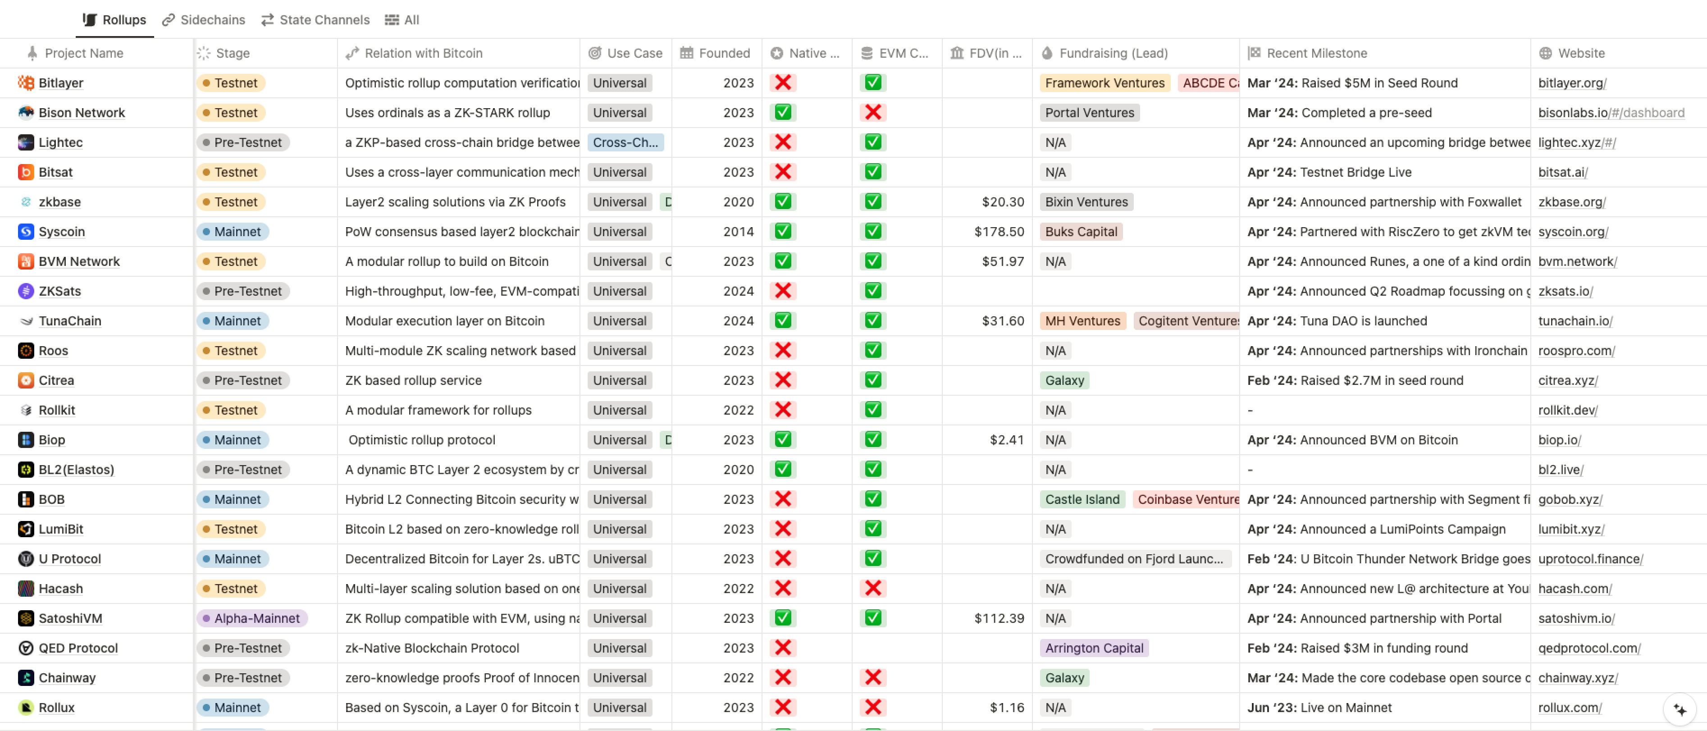
Task: Visit the tunachain.io website link
Action: [1575, 321]
